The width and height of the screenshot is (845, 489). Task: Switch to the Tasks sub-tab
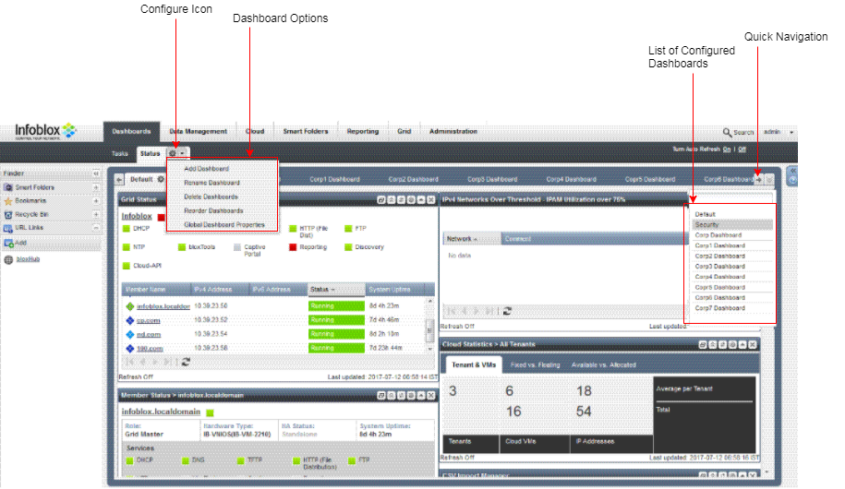click(120, 153)
